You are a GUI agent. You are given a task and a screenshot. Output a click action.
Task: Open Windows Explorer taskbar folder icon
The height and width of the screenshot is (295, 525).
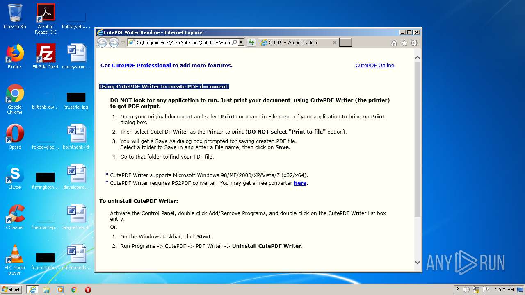(x=46, y=290)
